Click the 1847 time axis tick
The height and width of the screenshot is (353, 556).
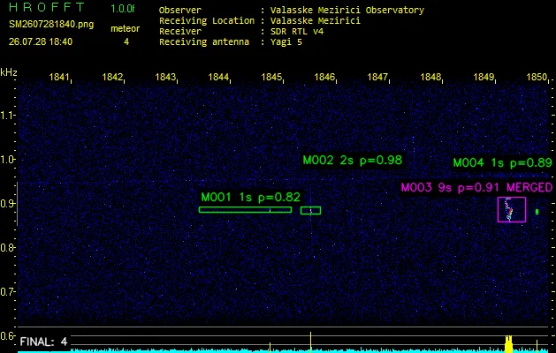pyautogui.click(x=378, y=77)
